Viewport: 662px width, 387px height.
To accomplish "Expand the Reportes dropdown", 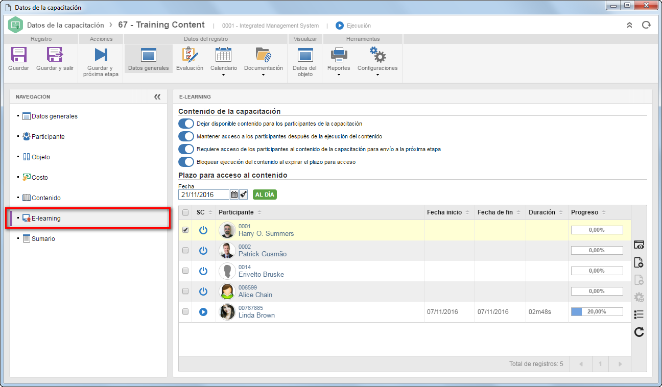I will [x=339, y=75].
